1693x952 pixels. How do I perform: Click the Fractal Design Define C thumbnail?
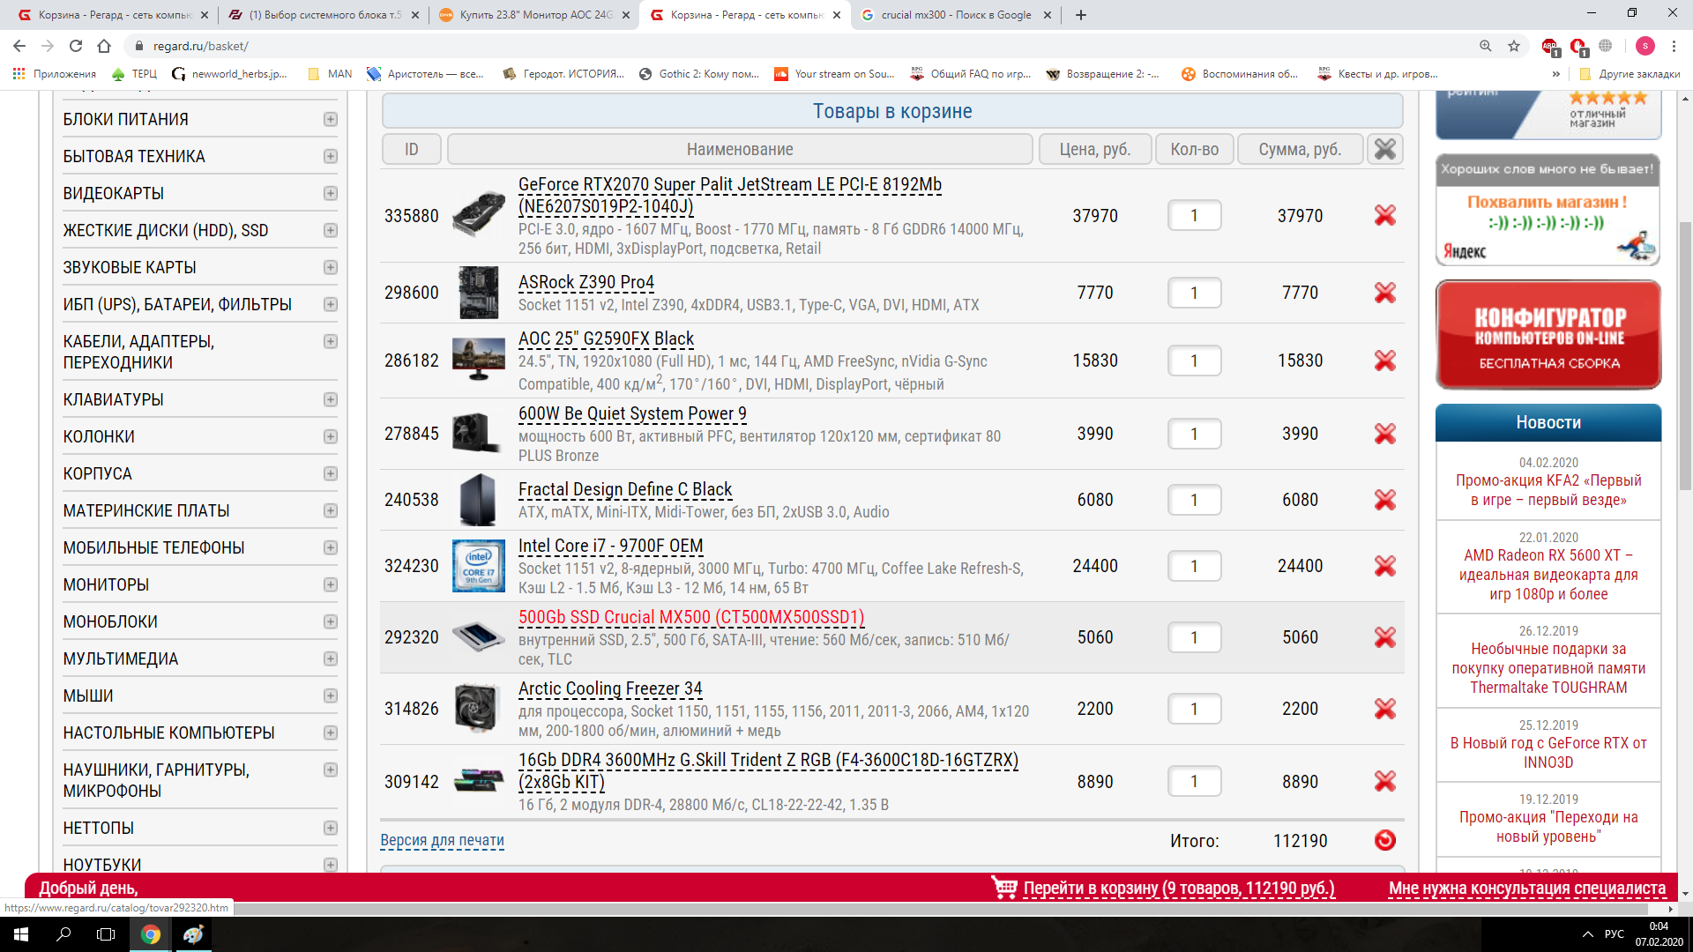pyautogui.click(x=478, y=500)
